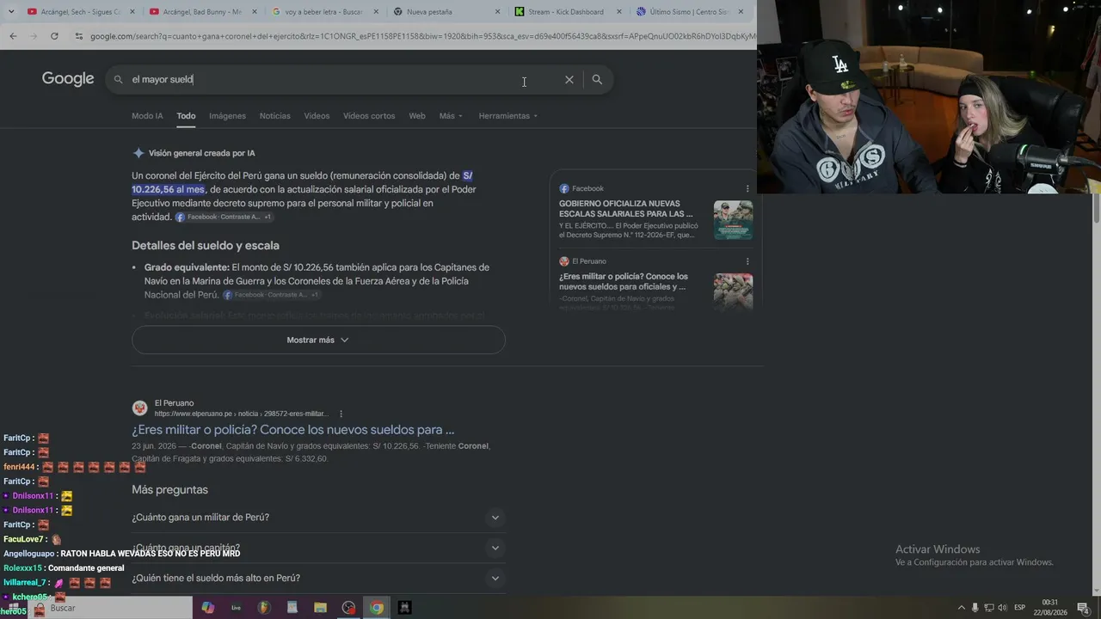Reload the current Google search page
Screen dimensions: 1101x619
click(x=54, y=36)
